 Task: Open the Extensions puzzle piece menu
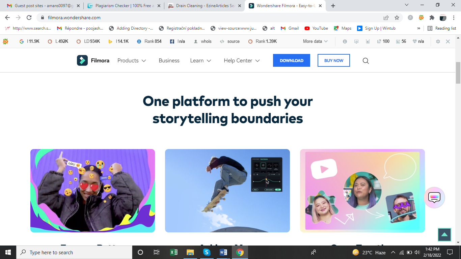(x=432, y=18)
